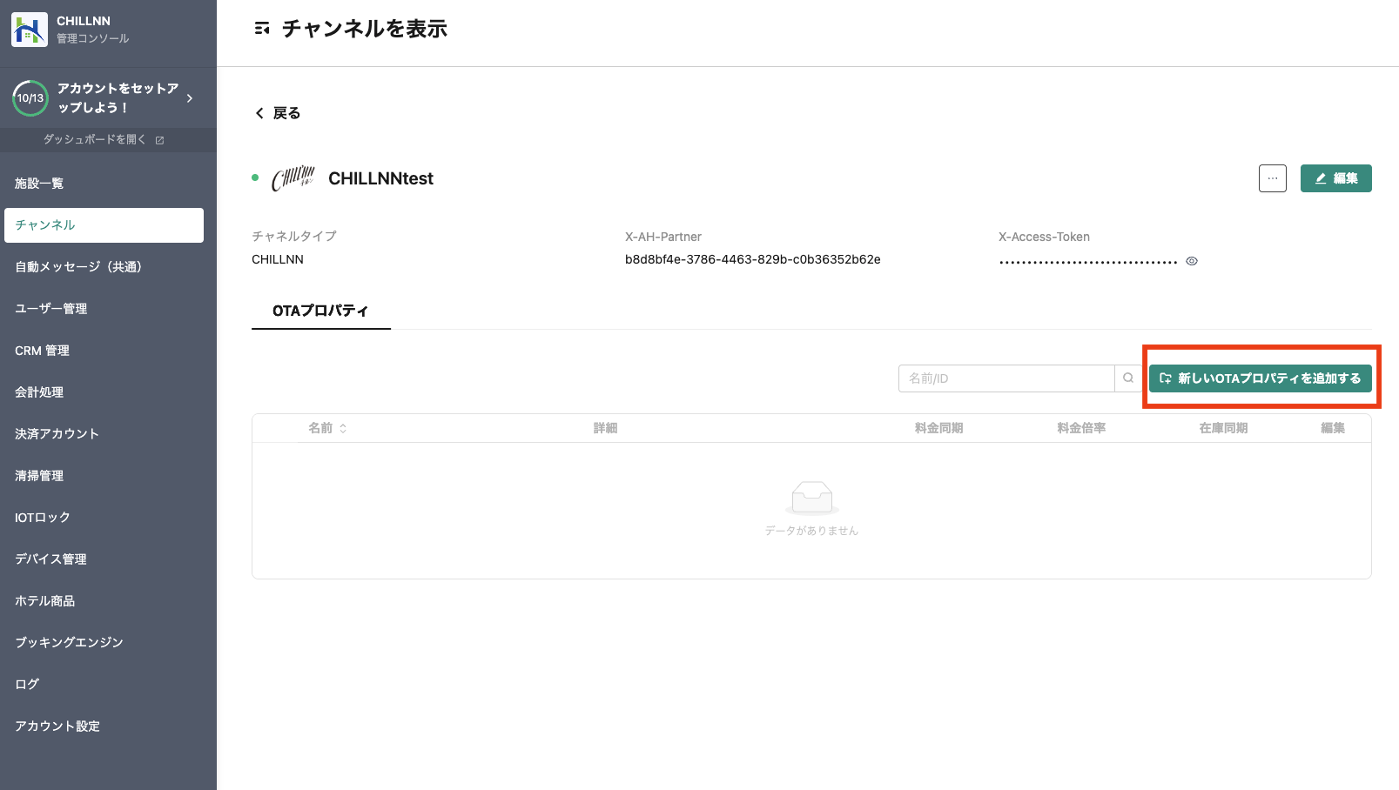Expand the account setup chevron arrow

(190, 98)
